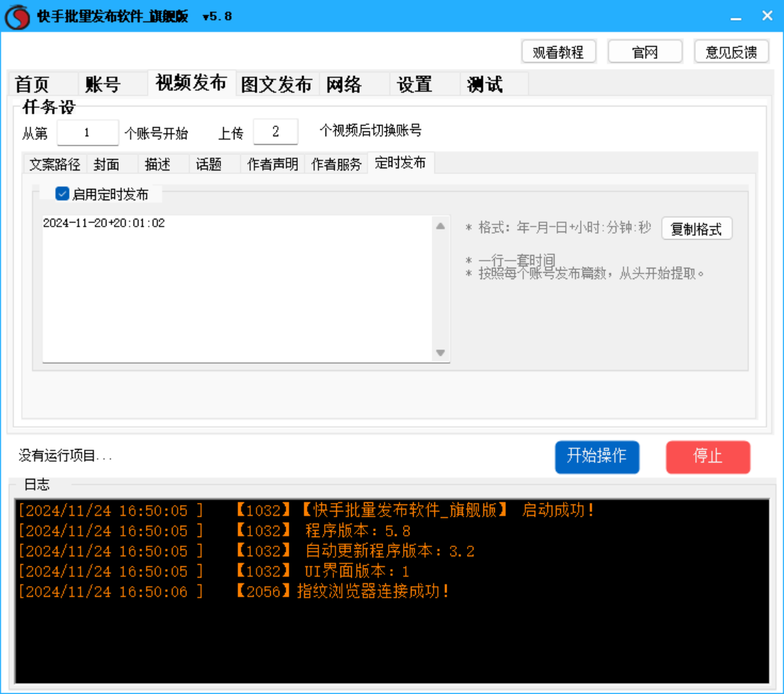Click the hint 按照每个账号发布篇数
The width and height of the screenshot is (784, 694).
point(542,273)
